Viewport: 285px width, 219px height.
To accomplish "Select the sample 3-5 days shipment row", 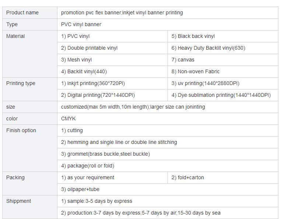I will [168, 201].
